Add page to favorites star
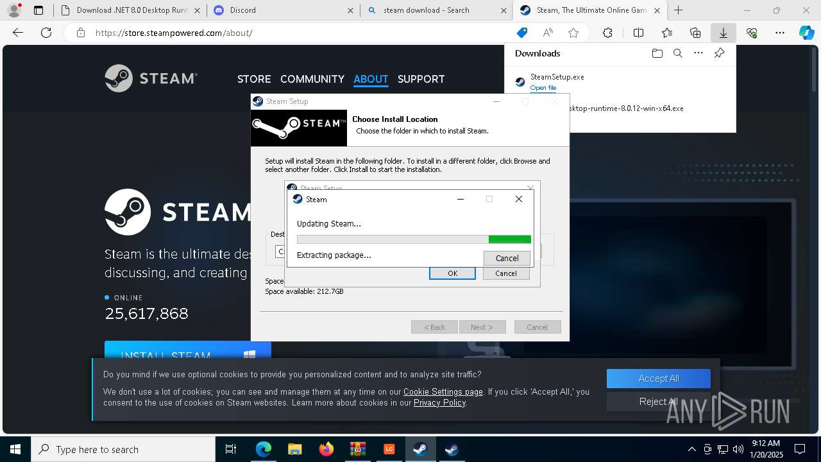The width and height of the screenshot is (821, 462). [x=573, y=33]
